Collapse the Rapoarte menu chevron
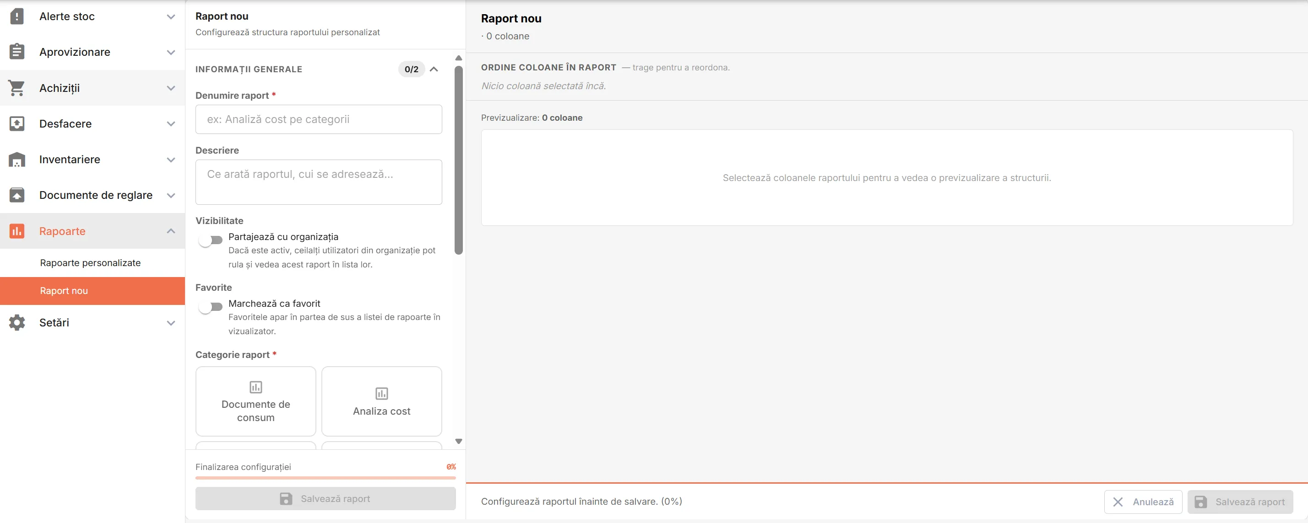The height and width of the screenshot is (523, 1308). [171, 231]
